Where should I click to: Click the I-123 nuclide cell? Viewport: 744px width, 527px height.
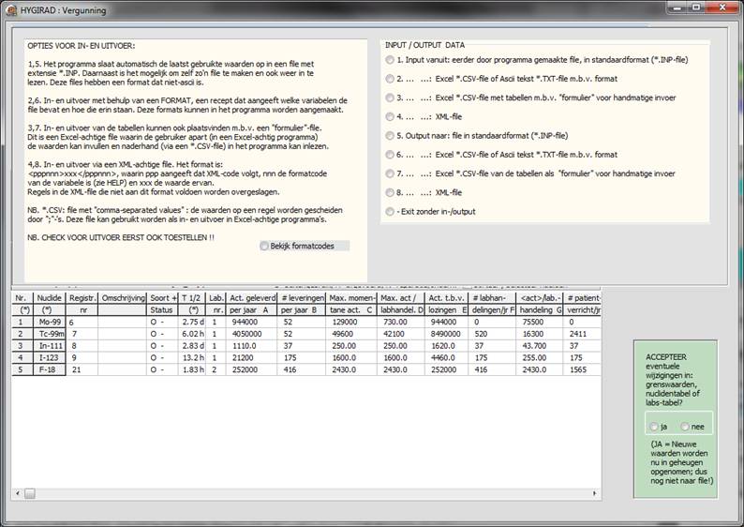(x=50, y=357)
